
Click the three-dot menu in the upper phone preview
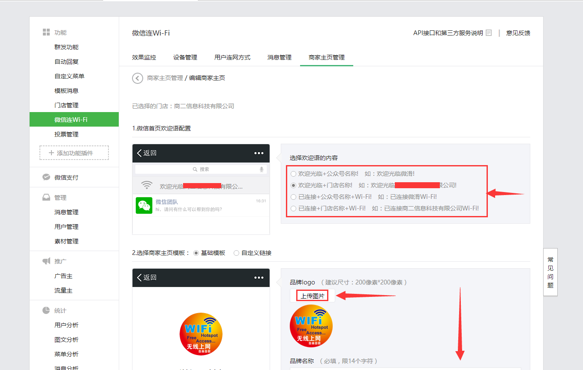259,153
